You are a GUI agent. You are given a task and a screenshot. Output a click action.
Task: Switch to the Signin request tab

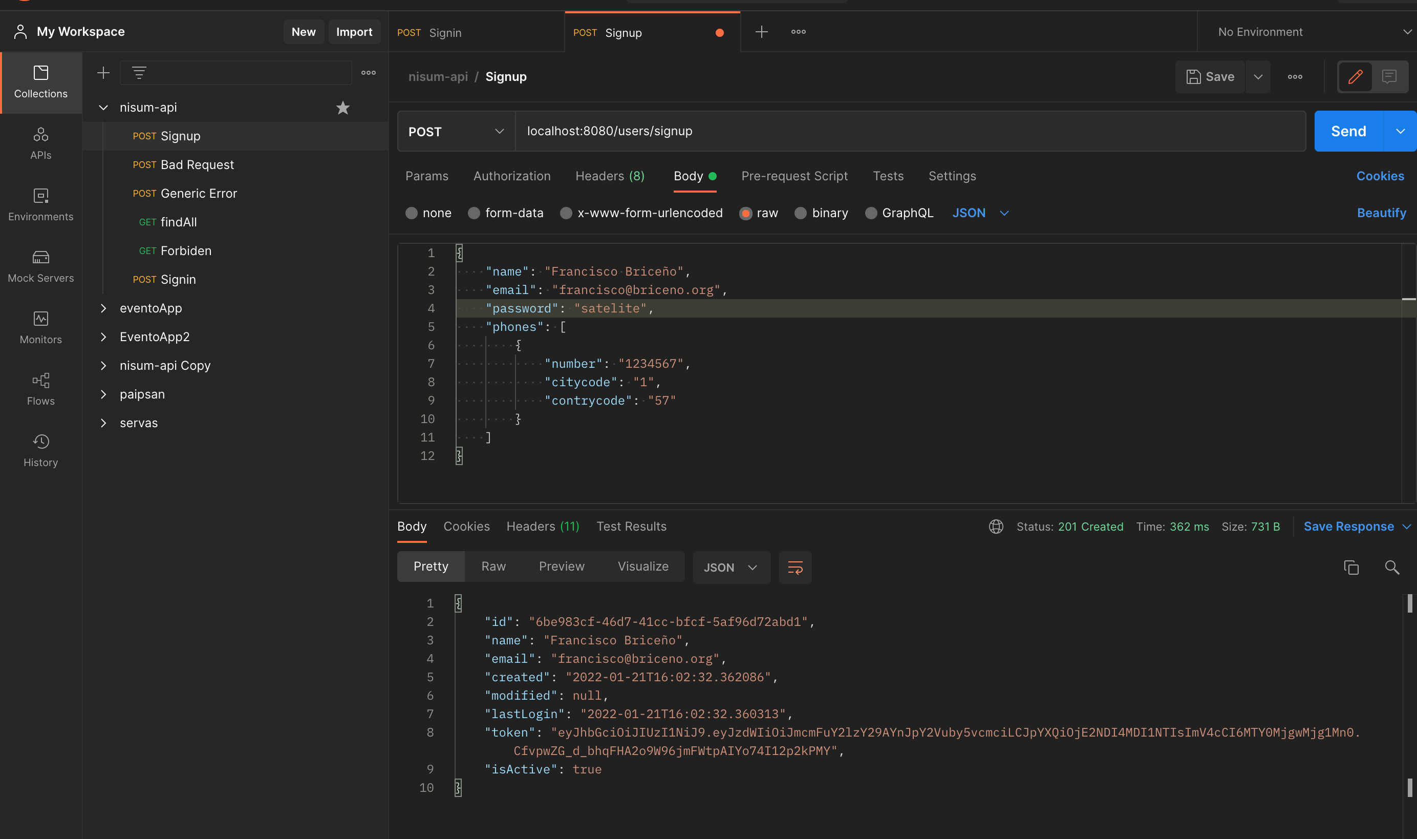pyautogui.click(x=445, y=32)
